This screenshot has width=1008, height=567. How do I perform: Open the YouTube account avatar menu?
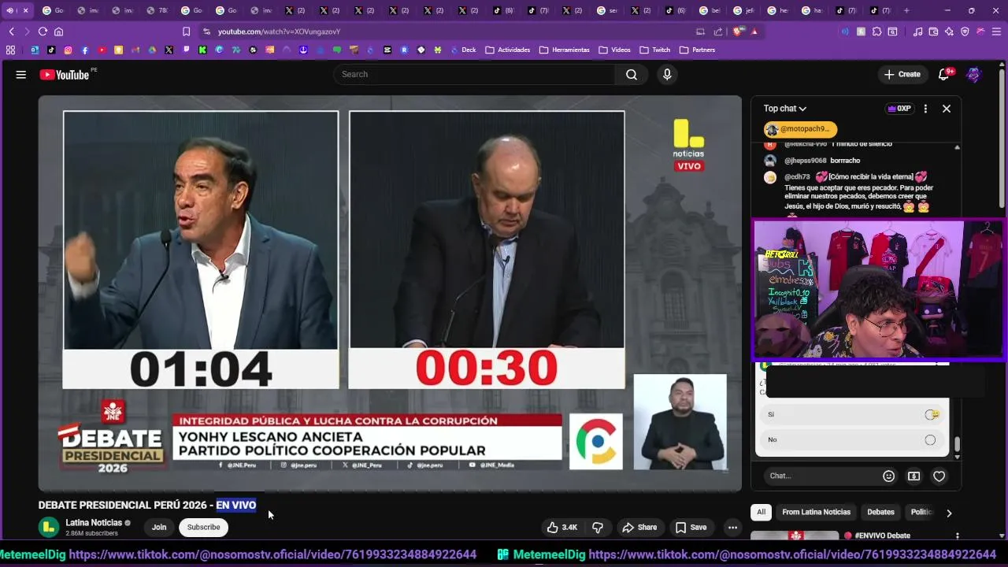[974, 74]
